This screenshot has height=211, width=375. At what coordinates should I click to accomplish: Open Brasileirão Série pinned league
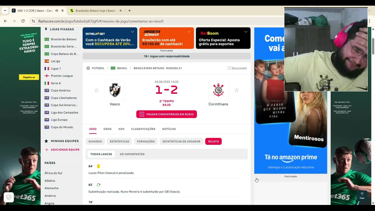pos(64,47)
